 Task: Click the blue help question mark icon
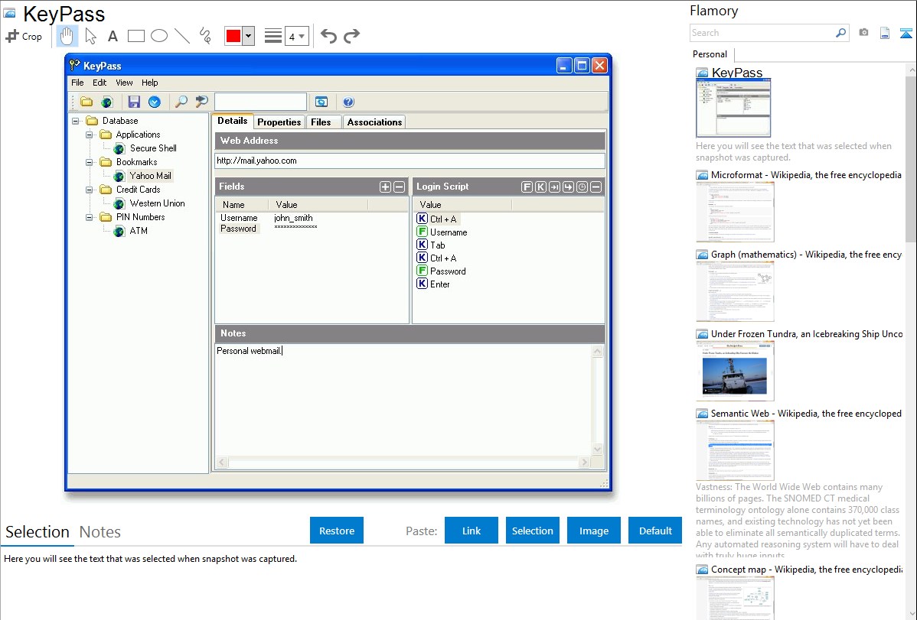(348, 102)
